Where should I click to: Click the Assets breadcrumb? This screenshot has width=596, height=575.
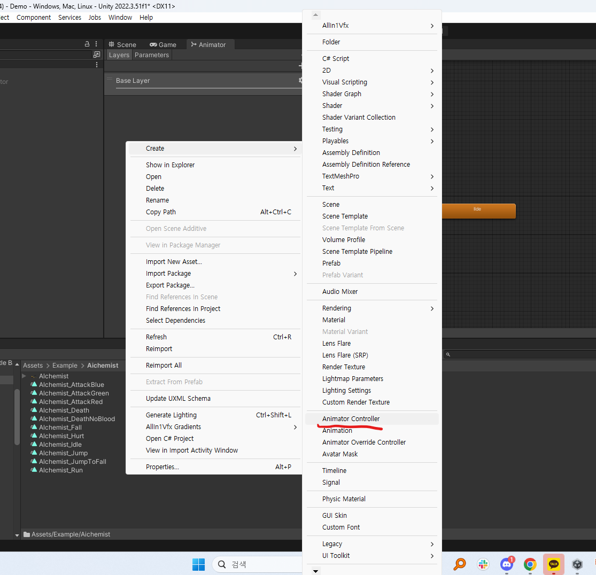(x=33, y=365)
